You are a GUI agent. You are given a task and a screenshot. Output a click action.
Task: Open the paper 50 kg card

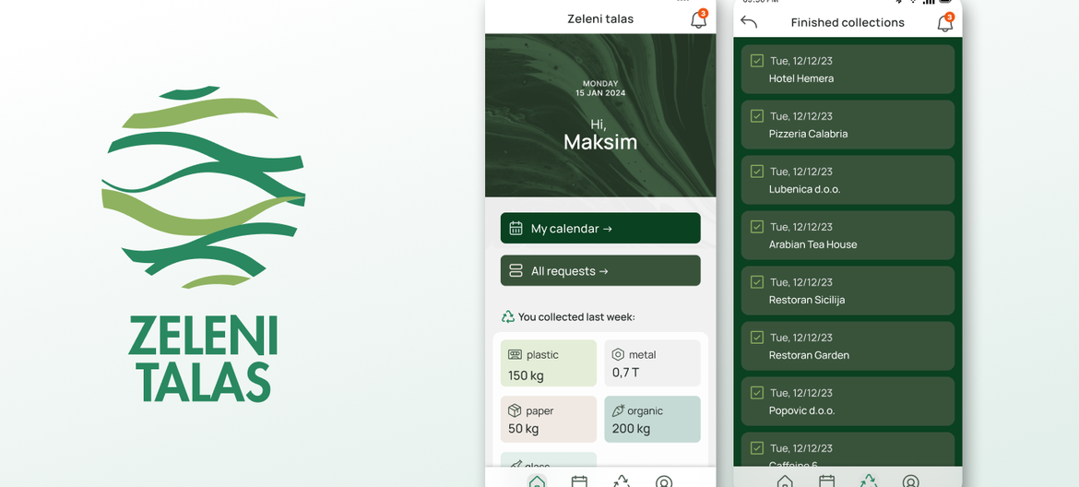coord(549,419)
